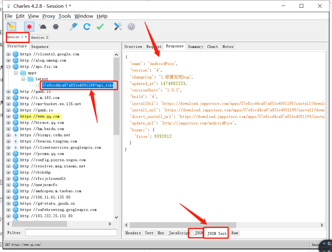Select the 57e8ccd4ca87a851e4001199 request
Viewport: 332px width, 252px height.
(78, 85)
